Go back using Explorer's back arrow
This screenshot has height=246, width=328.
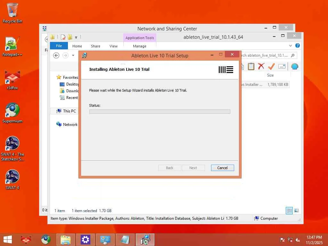[x=56, y=55]
